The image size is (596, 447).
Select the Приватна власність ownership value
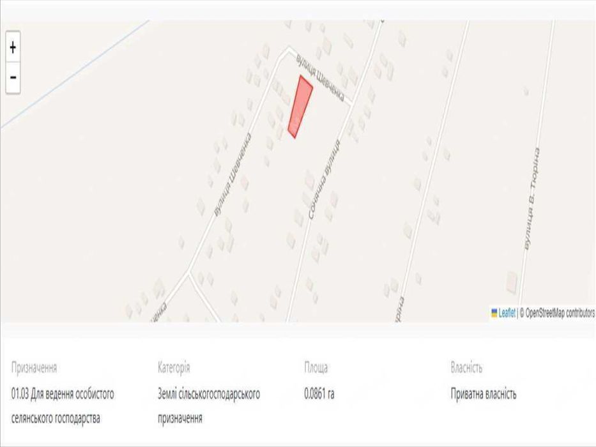pos(484,394)
